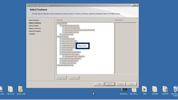Click the Select Instance step

coord(34,20)
